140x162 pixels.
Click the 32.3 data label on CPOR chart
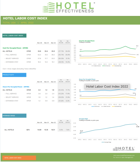(x=81, y=50)
